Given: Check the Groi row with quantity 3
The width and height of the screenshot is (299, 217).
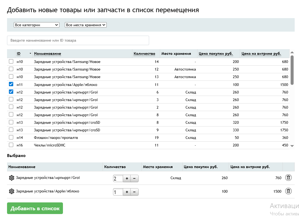Looking at the screenshot, I should pos(11,99).
